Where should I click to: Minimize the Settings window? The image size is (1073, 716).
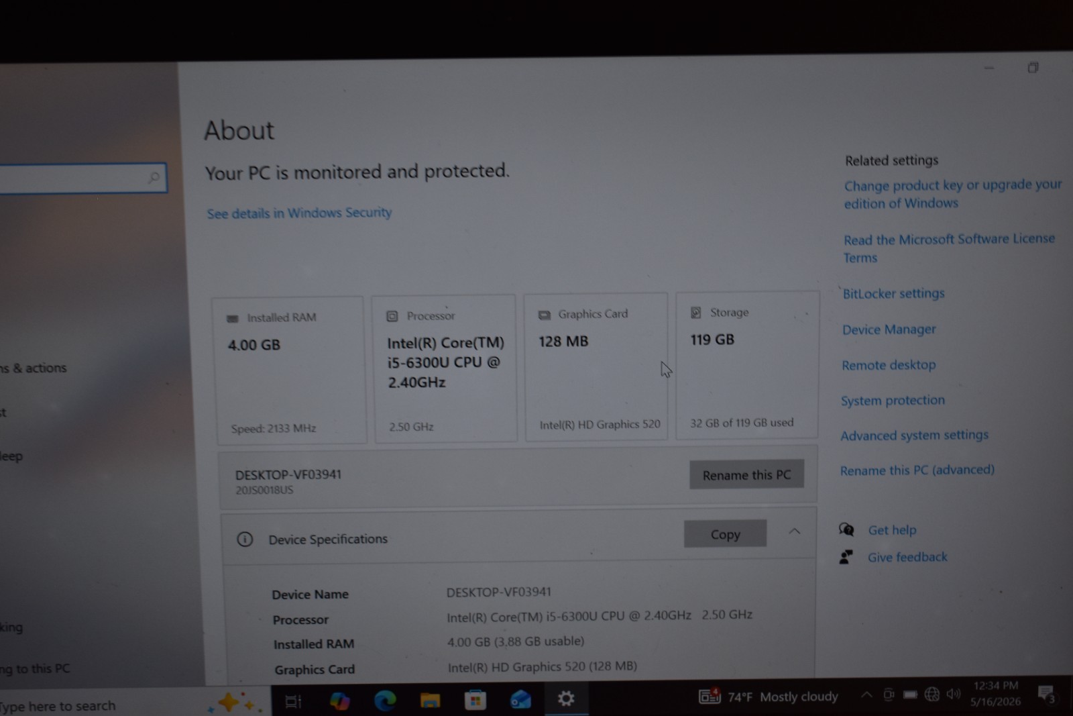coord(989,68)
